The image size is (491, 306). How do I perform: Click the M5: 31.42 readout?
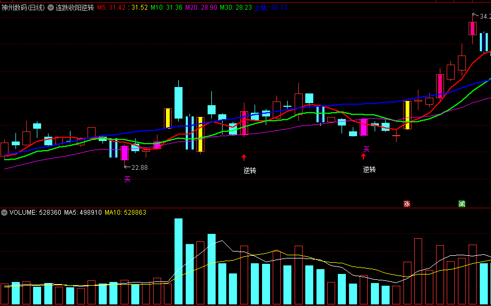pos(112,7)
